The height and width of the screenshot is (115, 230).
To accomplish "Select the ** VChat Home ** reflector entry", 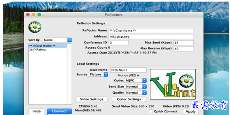I will coord(48,46).
